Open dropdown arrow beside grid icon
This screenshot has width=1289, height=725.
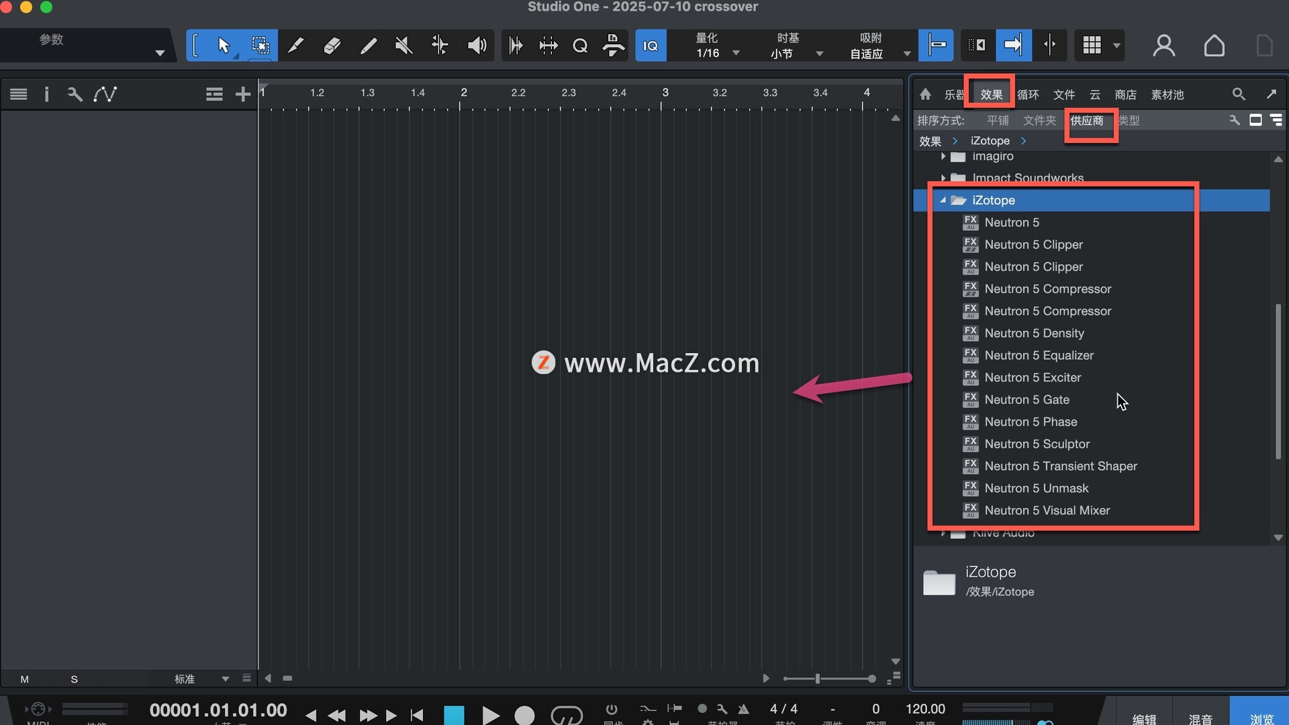click(x=1116, y=46)
